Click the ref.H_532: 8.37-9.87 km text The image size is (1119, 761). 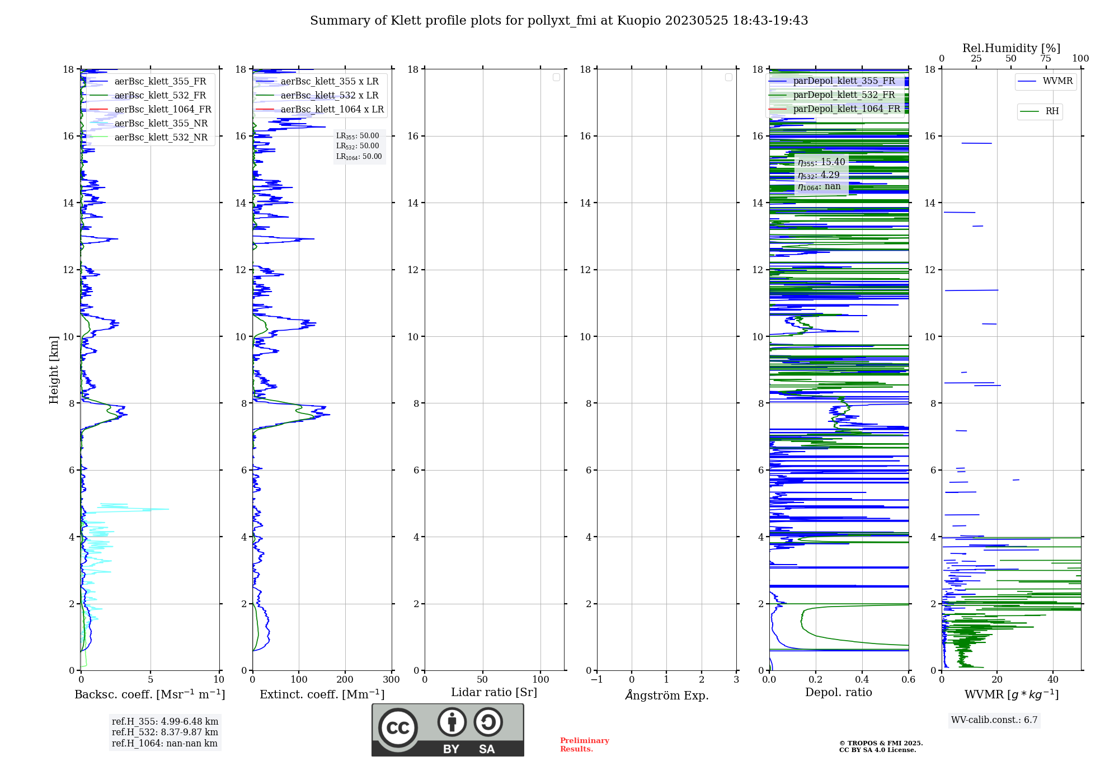point(165,732)
